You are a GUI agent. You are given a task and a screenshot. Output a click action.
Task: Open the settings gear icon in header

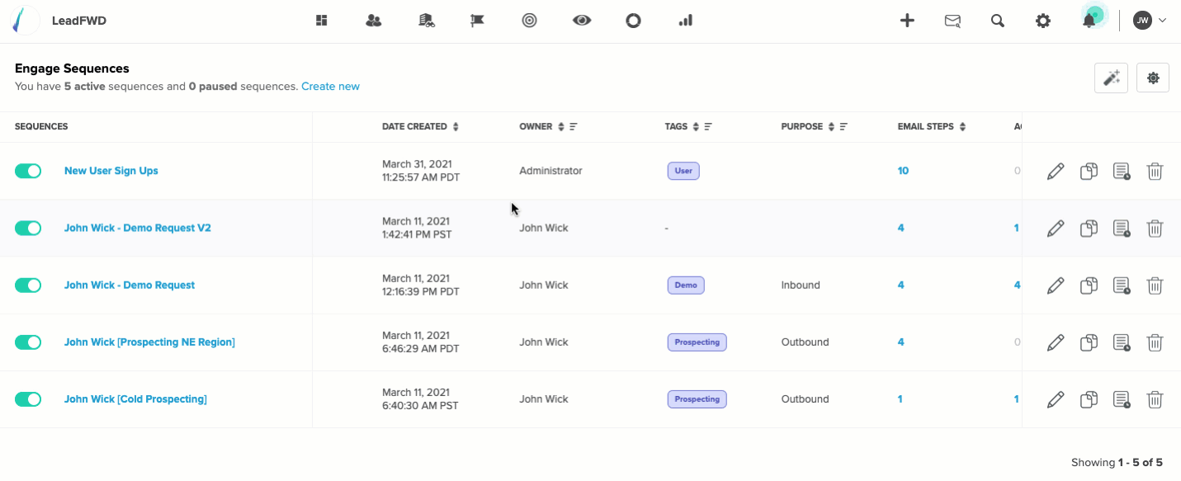pyautogui.click(x=1043, y=21)
